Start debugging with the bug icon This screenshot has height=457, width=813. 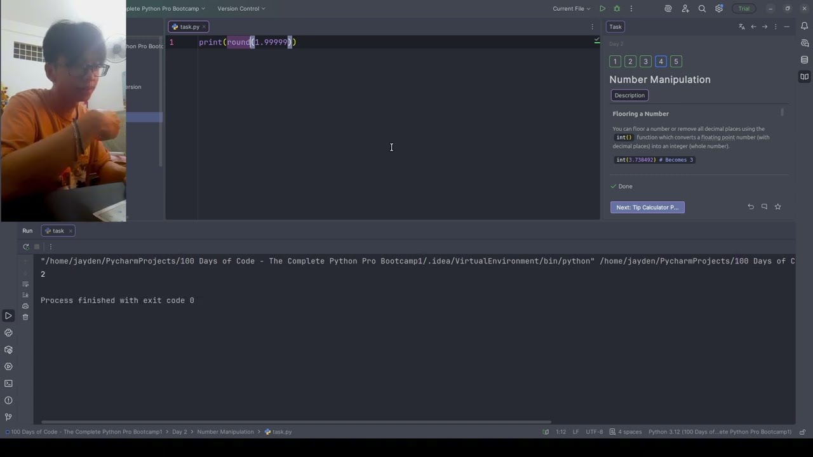[617, 9]
